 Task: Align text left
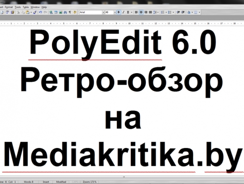click(x=136, y=12)
